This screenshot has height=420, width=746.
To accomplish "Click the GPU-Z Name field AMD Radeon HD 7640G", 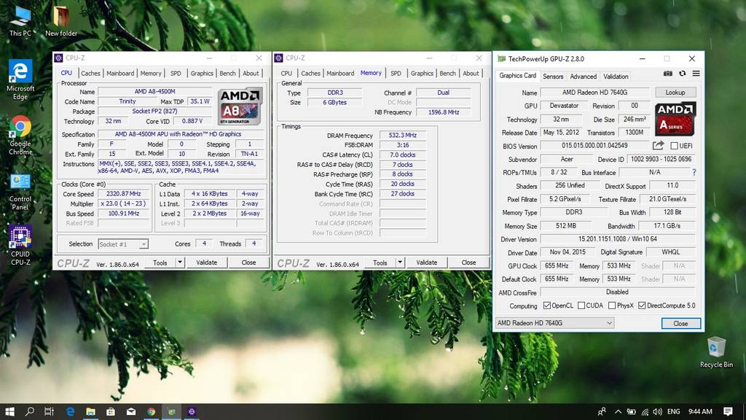I will pos(594,93).
